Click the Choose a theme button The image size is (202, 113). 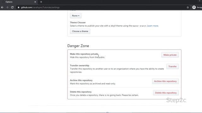tap(80, 31)
